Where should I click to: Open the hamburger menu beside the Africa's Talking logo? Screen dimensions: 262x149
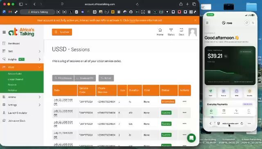tap(4, 32)
